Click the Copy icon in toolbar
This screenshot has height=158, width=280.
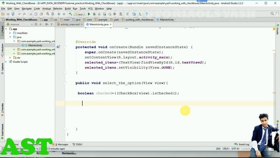[36, 14]
